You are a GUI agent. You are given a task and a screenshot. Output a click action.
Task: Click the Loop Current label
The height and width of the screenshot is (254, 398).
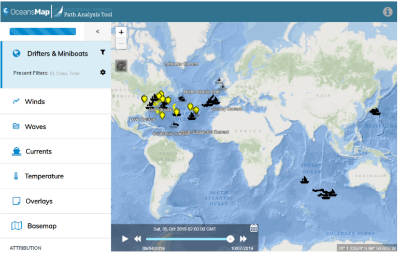coord(143,119)
